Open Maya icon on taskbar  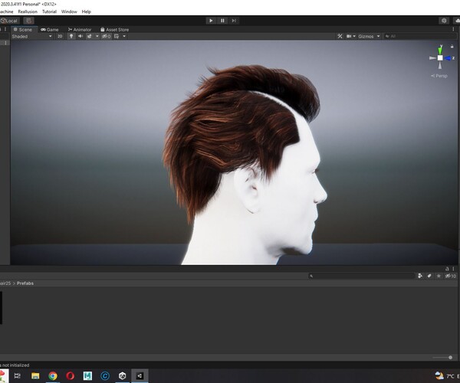[x=87, y=375]
